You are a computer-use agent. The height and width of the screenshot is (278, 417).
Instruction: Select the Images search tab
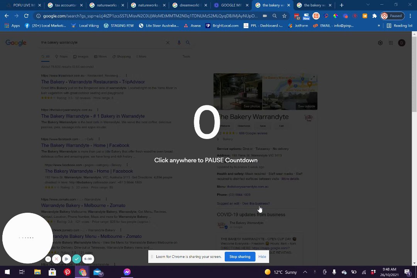coord(81,56)
